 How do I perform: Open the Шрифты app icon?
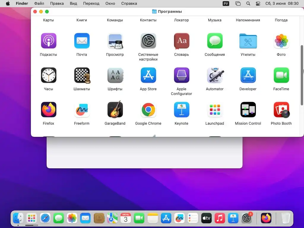115,75
